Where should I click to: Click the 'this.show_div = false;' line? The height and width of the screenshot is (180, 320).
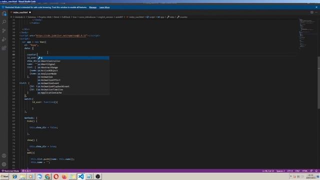click(x=43, y=127)
